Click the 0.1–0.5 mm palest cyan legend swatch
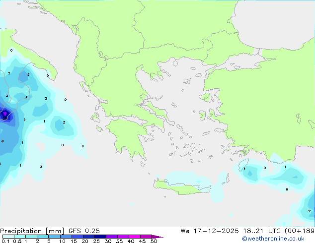This screenshot has width=315, height=243. tap(8, 237)
